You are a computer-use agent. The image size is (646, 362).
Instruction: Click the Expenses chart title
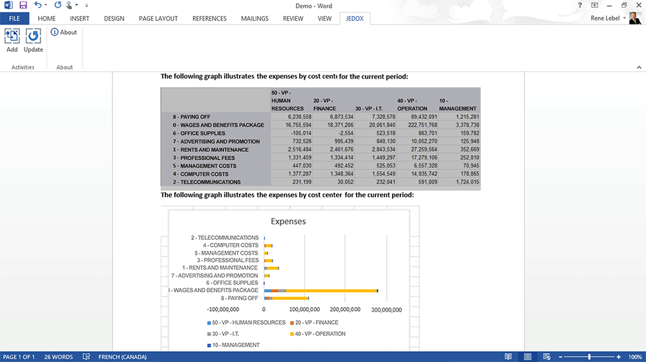click(x=288, y=222)
